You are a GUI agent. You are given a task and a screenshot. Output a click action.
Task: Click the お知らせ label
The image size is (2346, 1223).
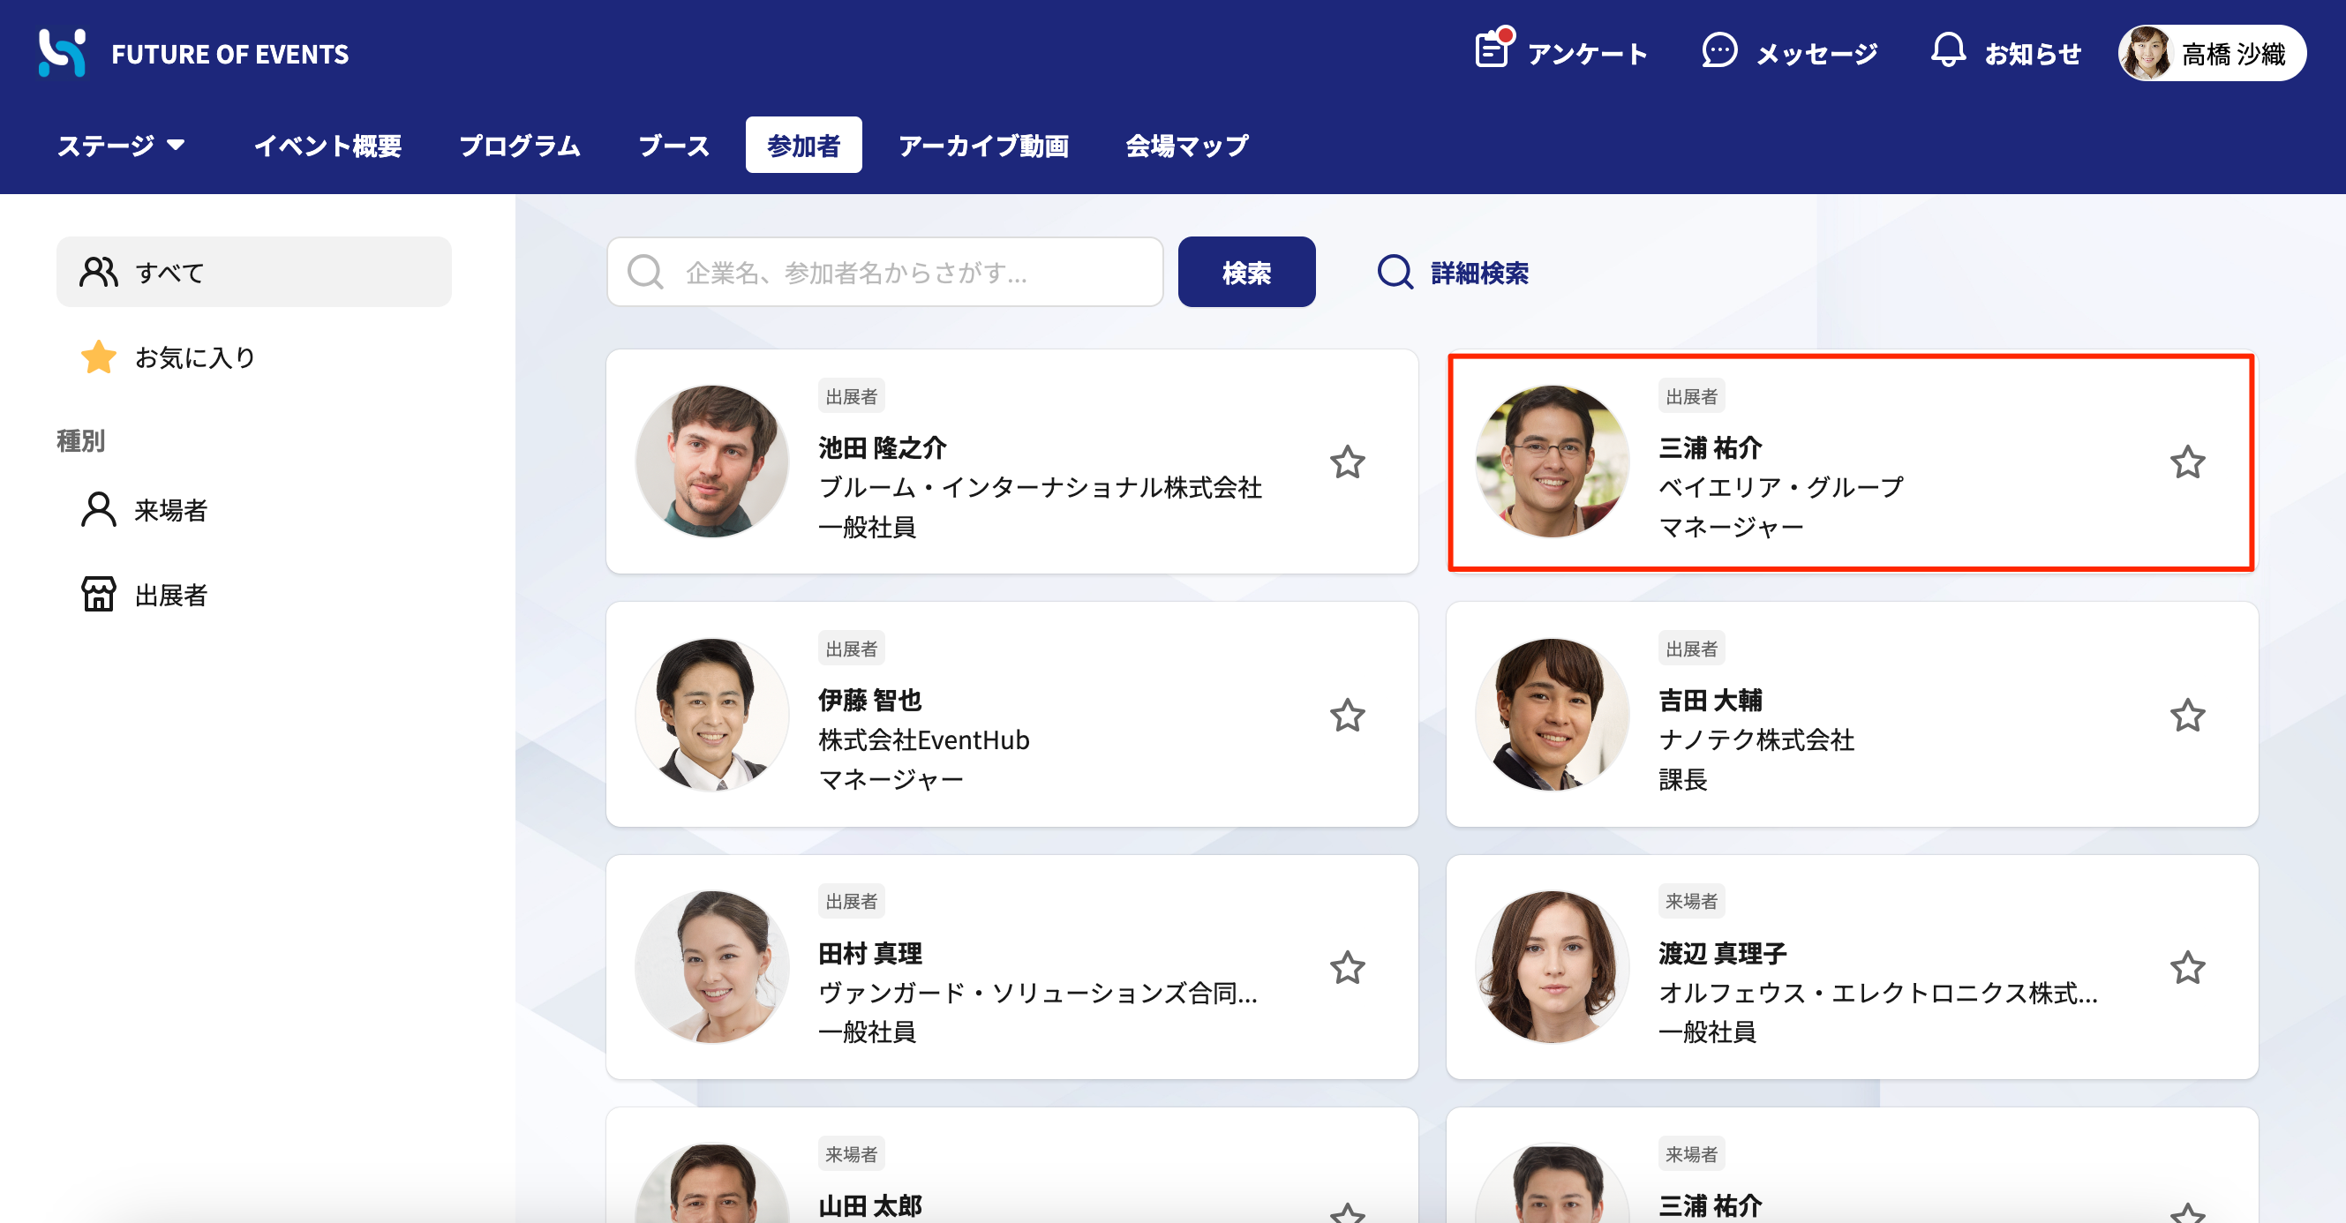coord(2033,54)
